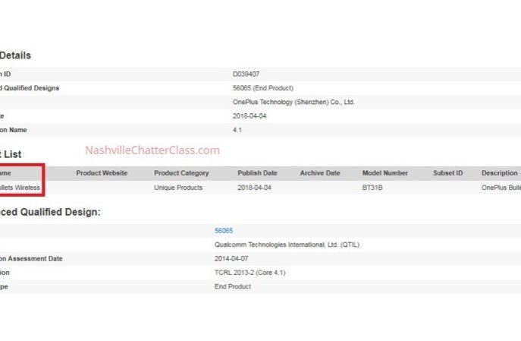
Task: Click the 2014-04-07 assessment date value
Action: (231, 259)
